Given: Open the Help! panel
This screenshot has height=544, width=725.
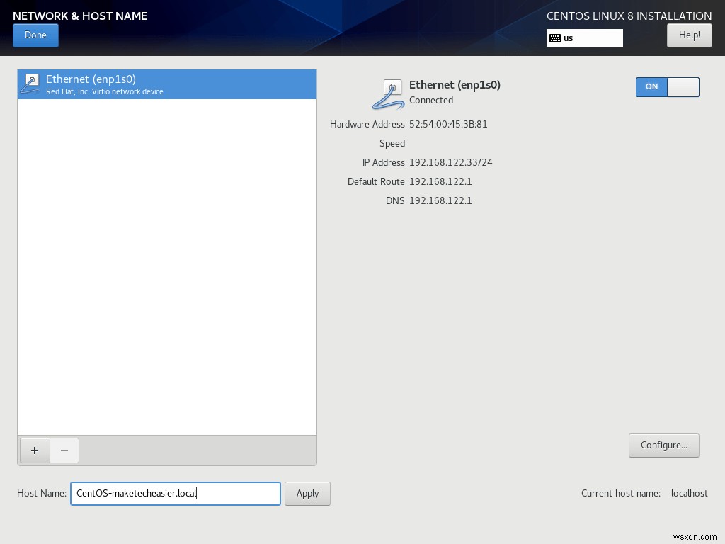Looking at the screenshot, I should 689,35.
